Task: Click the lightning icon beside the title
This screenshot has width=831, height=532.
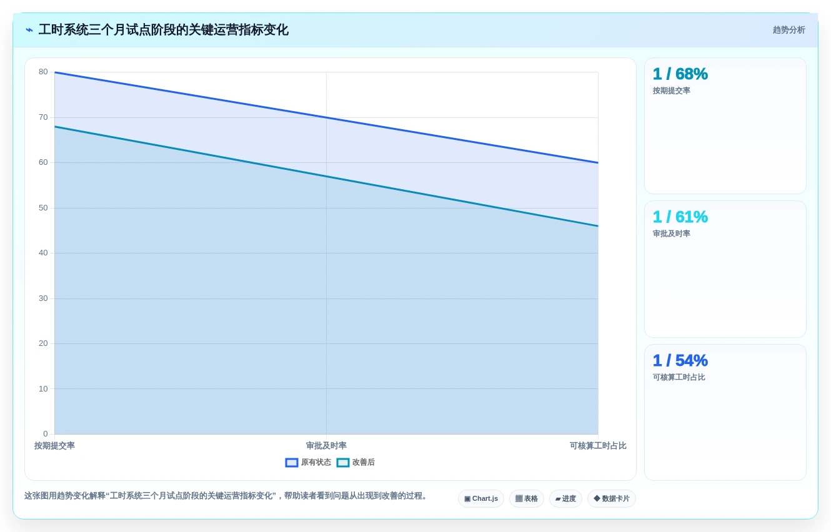Action: (x=29, y=30)
